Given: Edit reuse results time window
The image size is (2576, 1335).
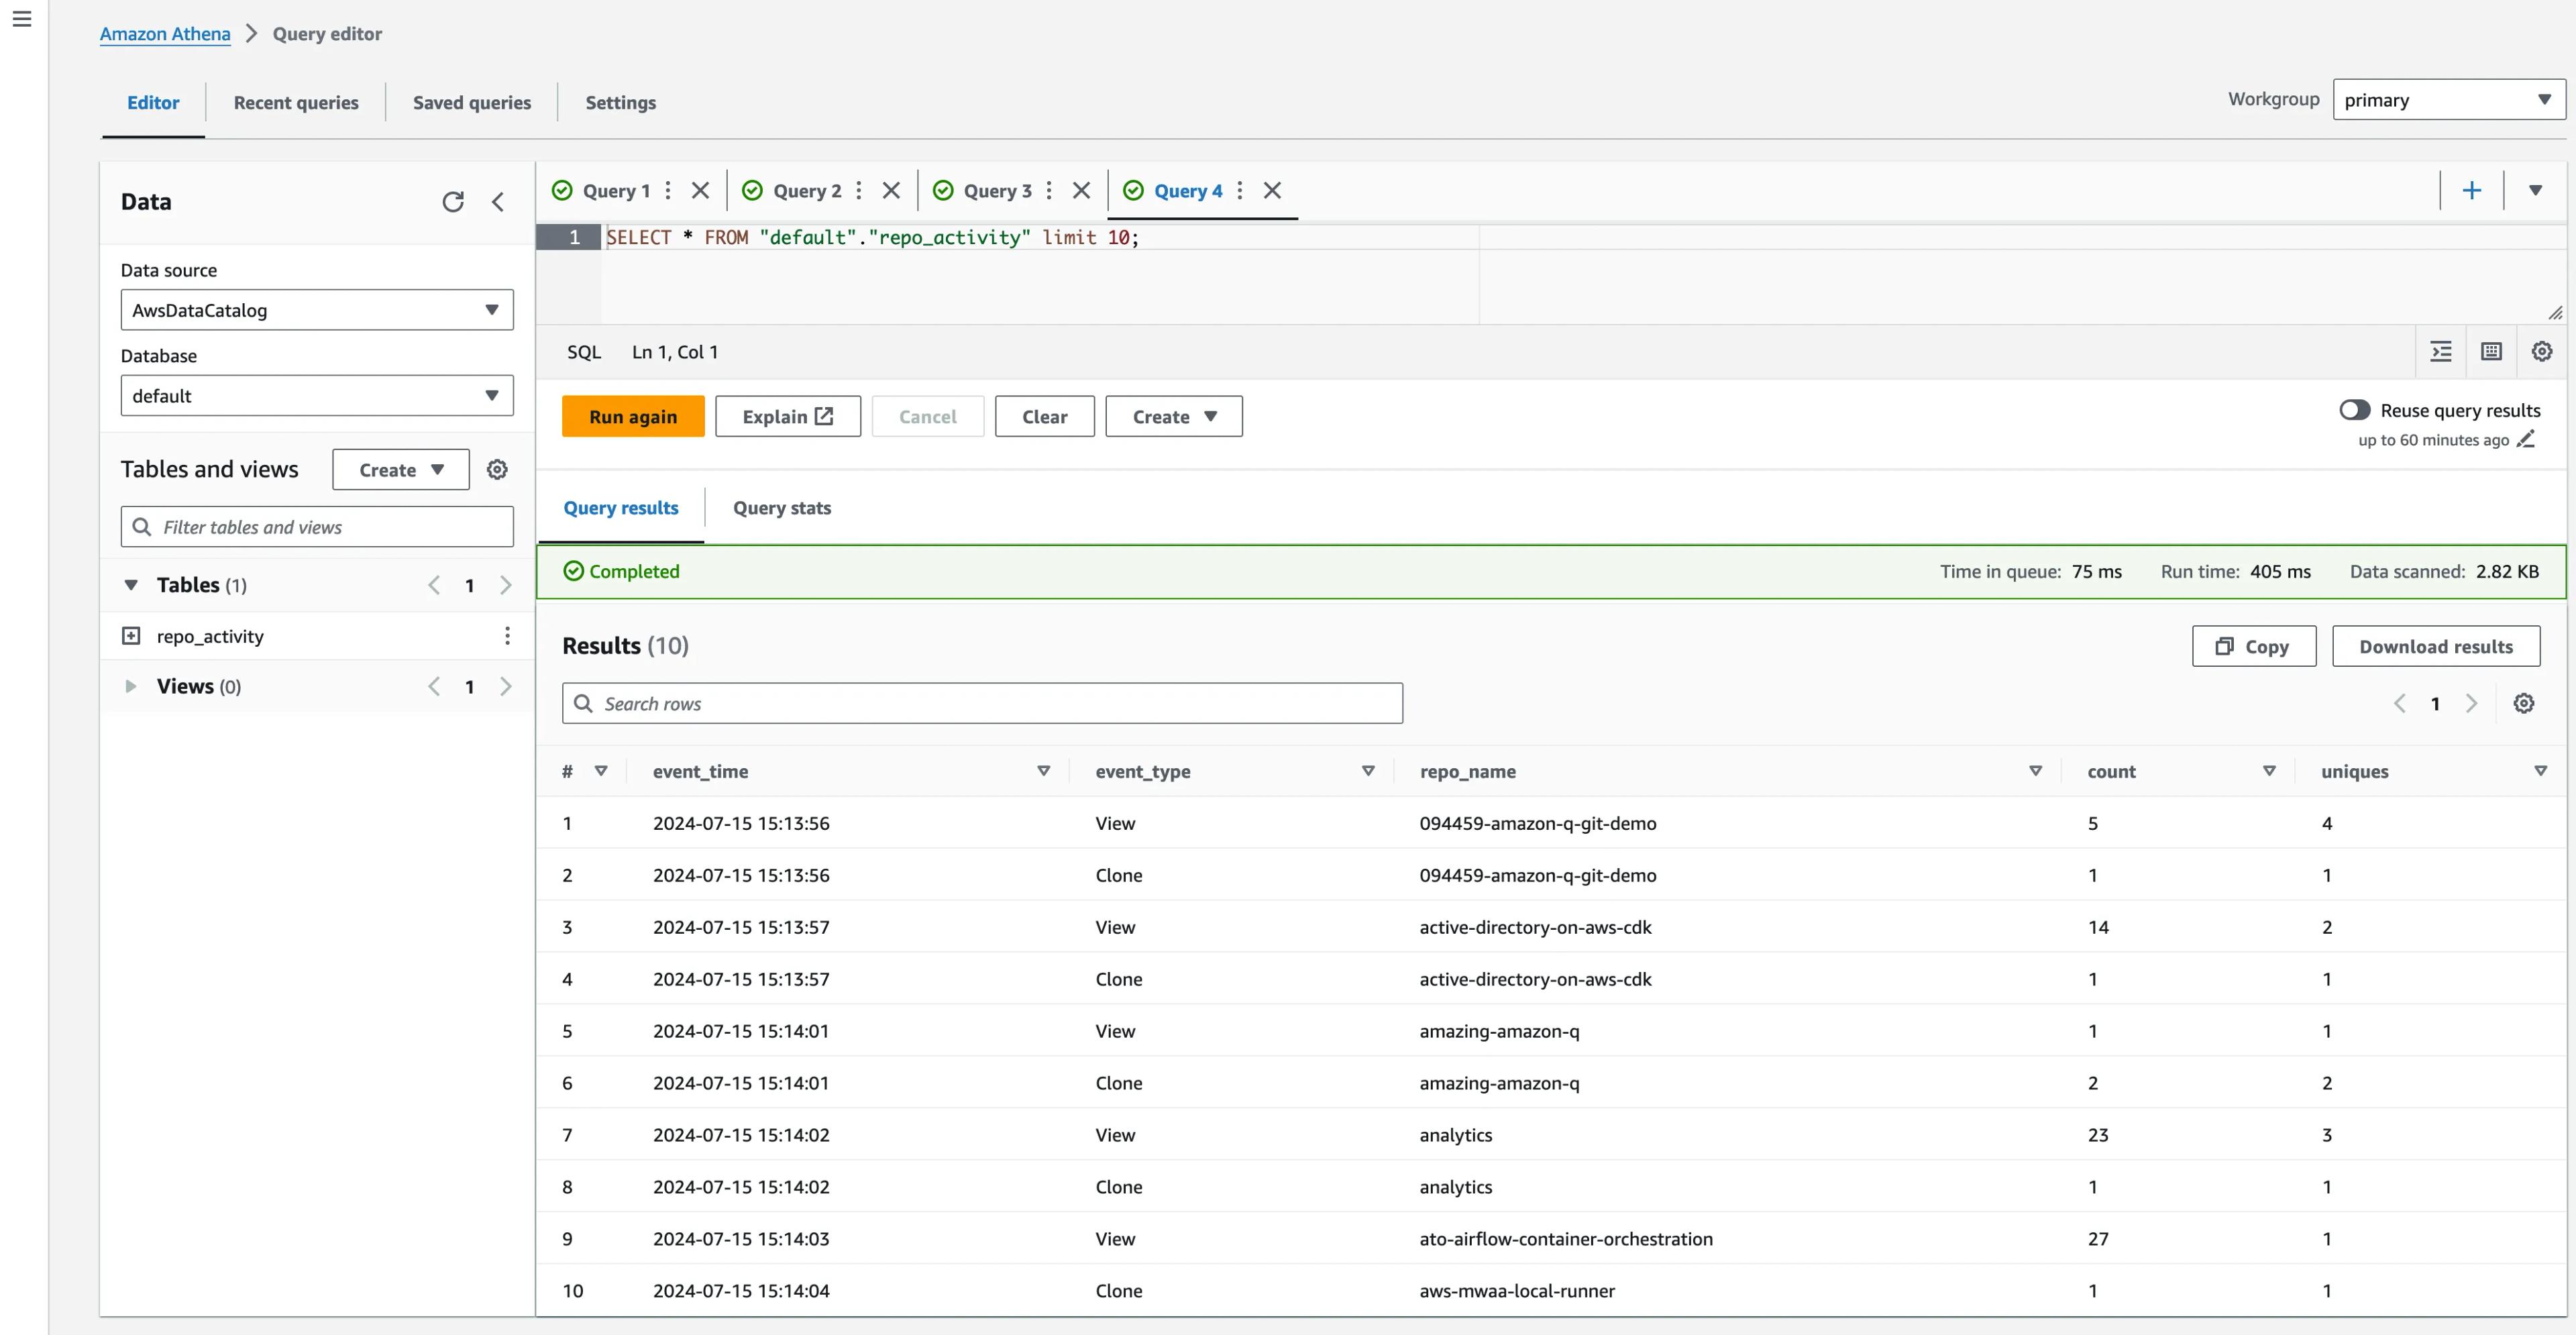Looking at the screenshot, I should 2526,440.
